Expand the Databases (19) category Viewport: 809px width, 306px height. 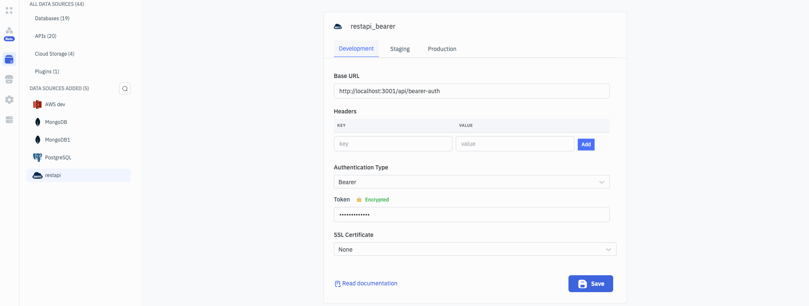(x=52, y=19)
